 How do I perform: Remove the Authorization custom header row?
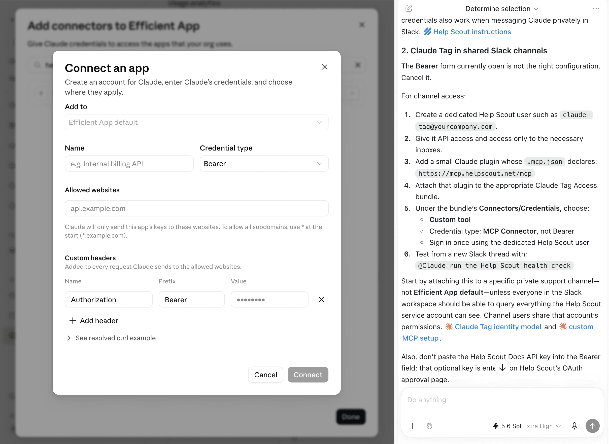coord(322,300)
